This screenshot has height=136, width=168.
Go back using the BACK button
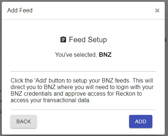[24, 121]
